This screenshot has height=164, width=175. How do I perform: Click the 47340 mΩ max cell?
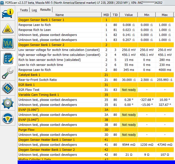tap(165, 145)
